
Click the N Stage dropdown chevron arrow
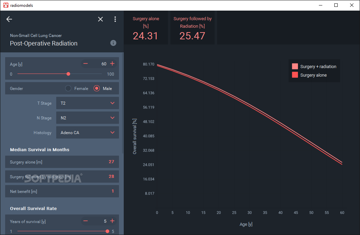coord(112,118)
